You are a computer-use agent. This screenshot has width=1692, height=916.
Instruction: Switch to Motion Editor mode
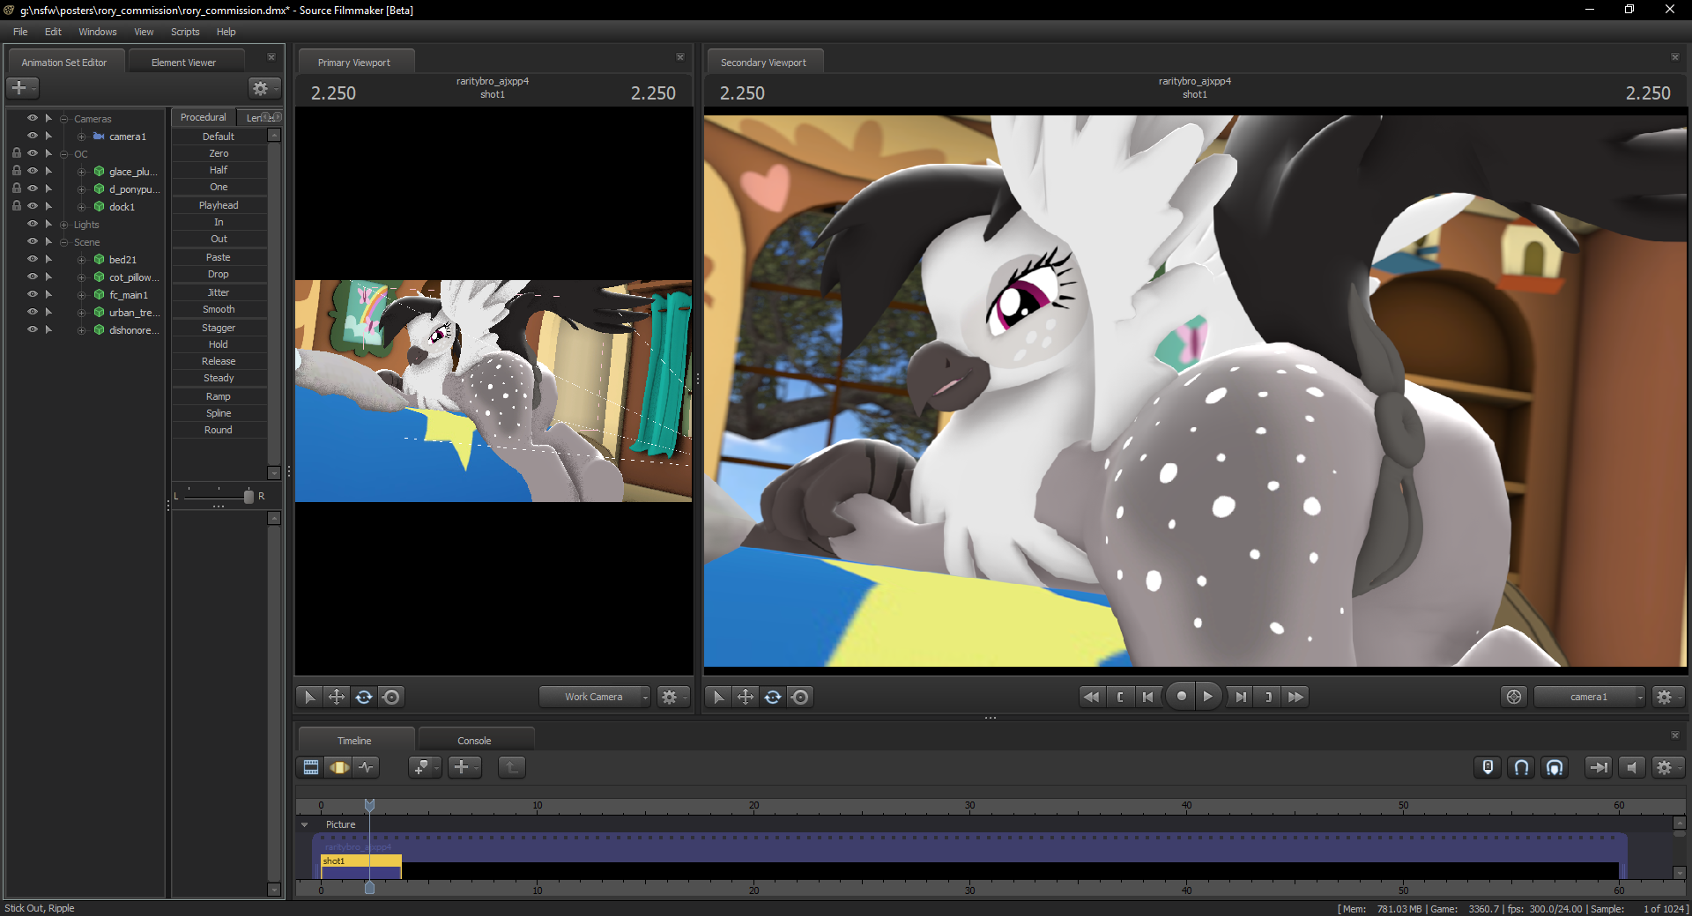click(x=339, y=767)
